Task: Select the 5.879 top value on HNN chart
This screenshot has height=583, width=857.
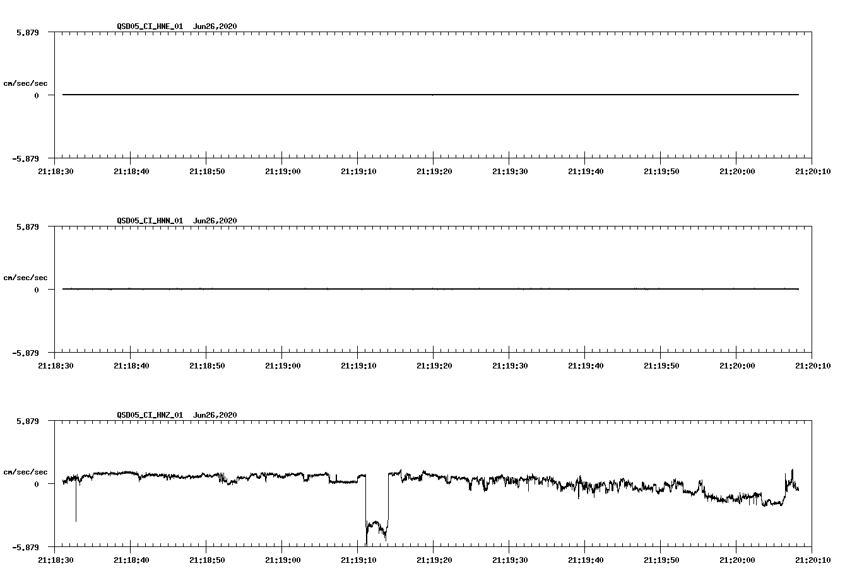Action: pyautogui.click(x=28, y=227)
